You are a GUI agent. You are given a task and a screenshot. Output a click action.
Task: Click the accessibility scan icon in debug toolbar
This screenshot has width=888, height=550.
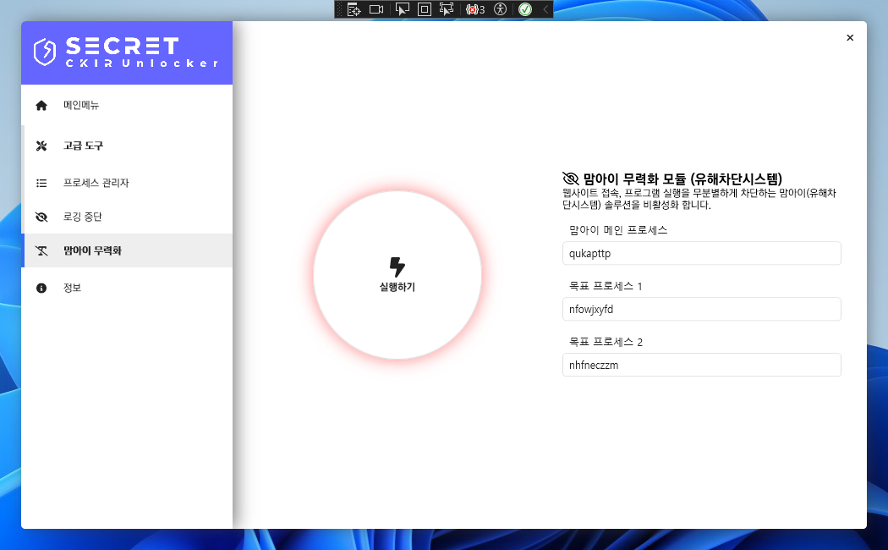coord(500,9)
